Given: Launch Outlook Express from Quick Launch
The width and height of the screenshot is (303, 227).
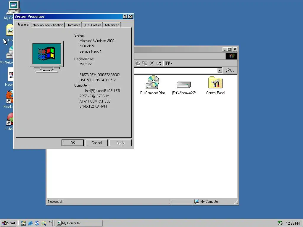Looking at the screenshot, I should click(x=37, y=223).
